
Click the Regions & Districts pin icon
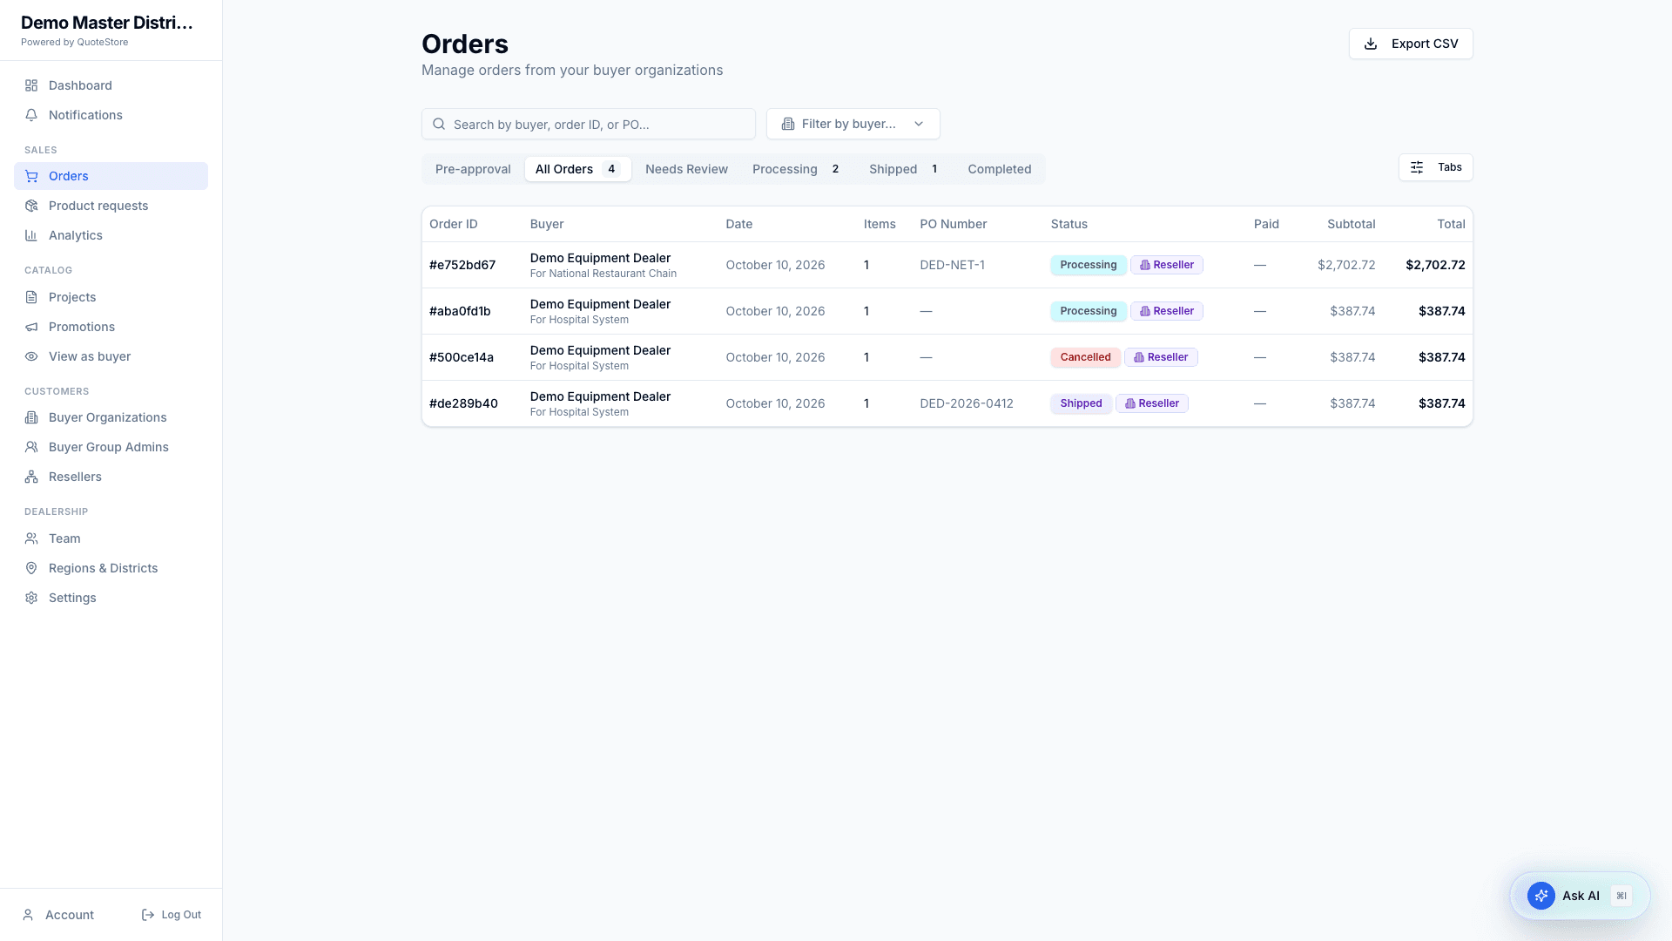point(31,568)
